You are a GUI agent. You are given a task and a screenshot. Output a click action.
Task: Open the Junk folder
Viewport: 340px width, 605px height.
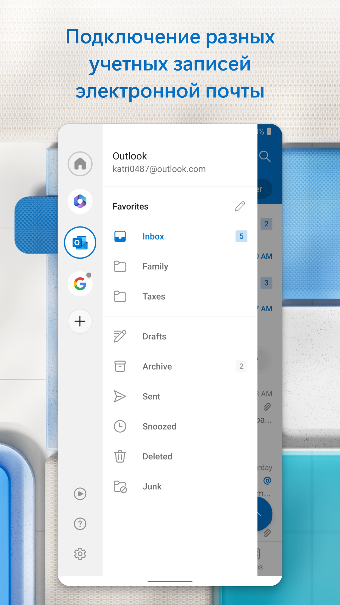coord(180,487)
